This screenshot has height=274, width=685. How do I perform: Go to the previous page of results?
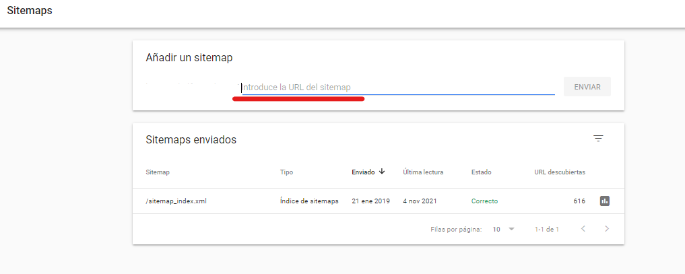[x=583, y=229]
